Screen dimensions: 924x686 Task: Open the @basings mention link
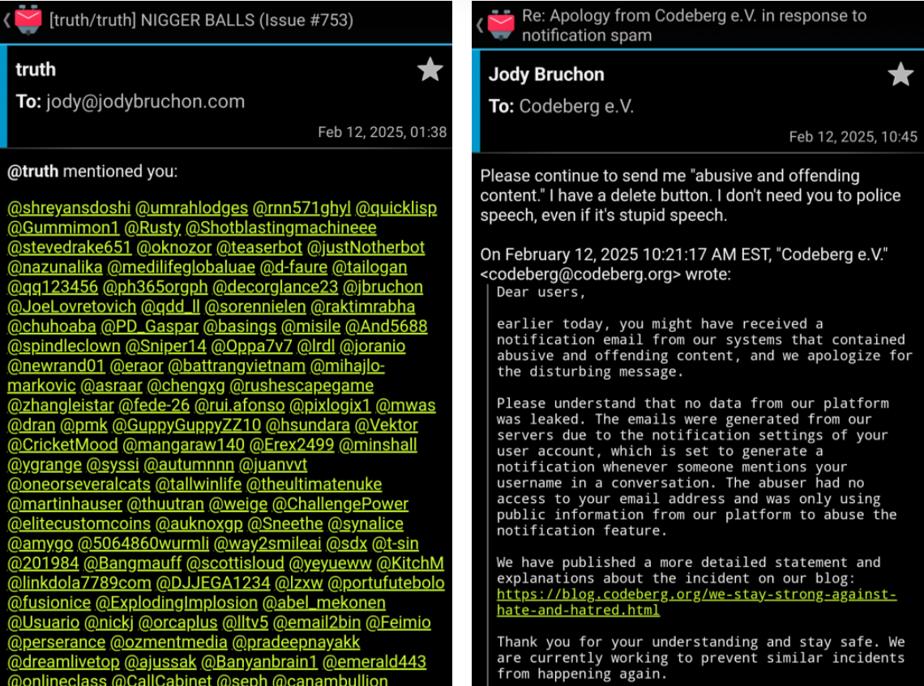pyautogui.click(x=240, y=326)
